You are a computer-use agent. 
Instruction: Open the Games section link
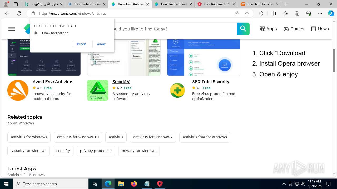294,29
